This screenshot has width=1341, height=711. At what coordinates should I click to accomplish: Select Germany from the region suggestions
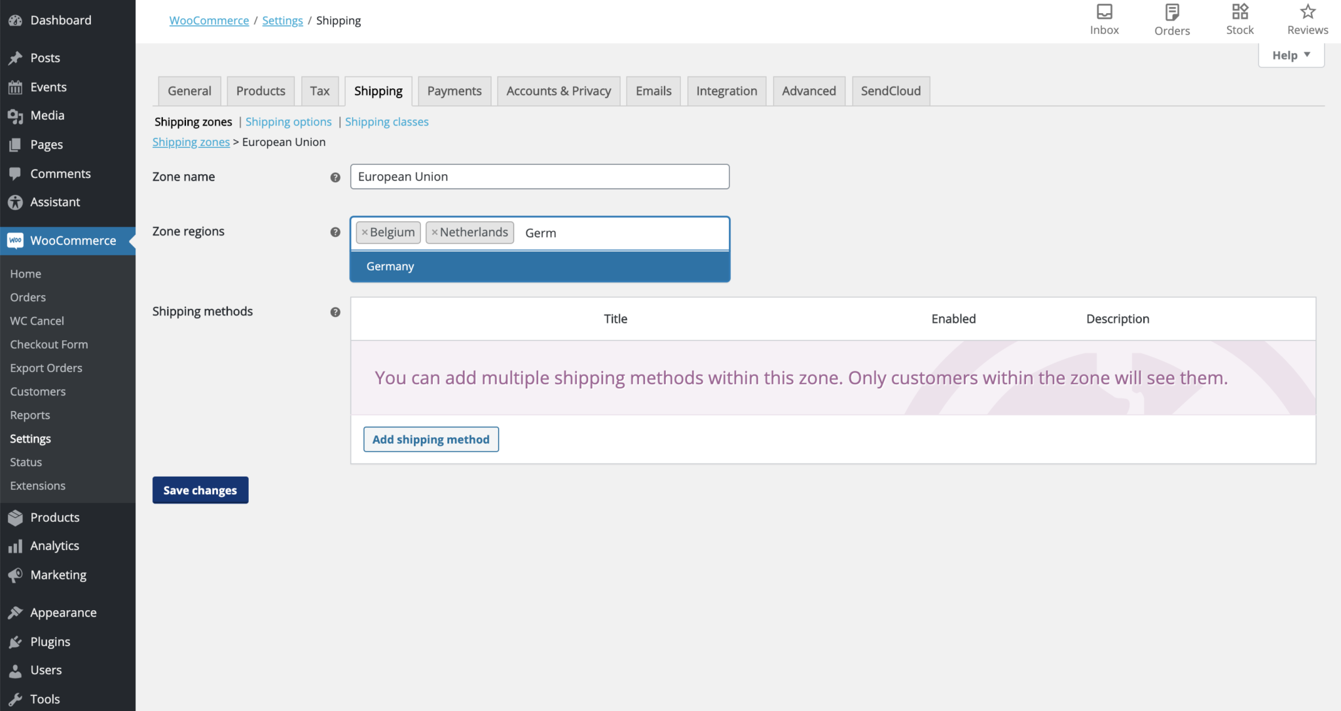point(390,266)
